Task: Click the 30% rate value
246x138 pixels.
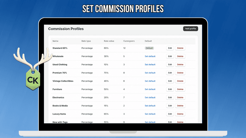Action: click(106, 56)
